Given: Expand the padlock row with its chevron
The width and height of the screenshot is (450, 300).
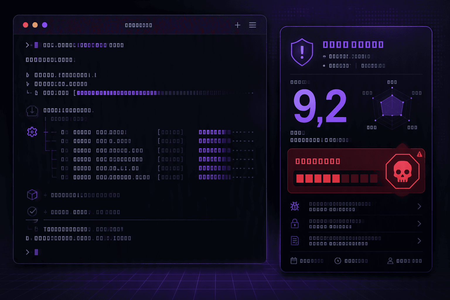Looking at the screenshot, I should pos(419,224).
